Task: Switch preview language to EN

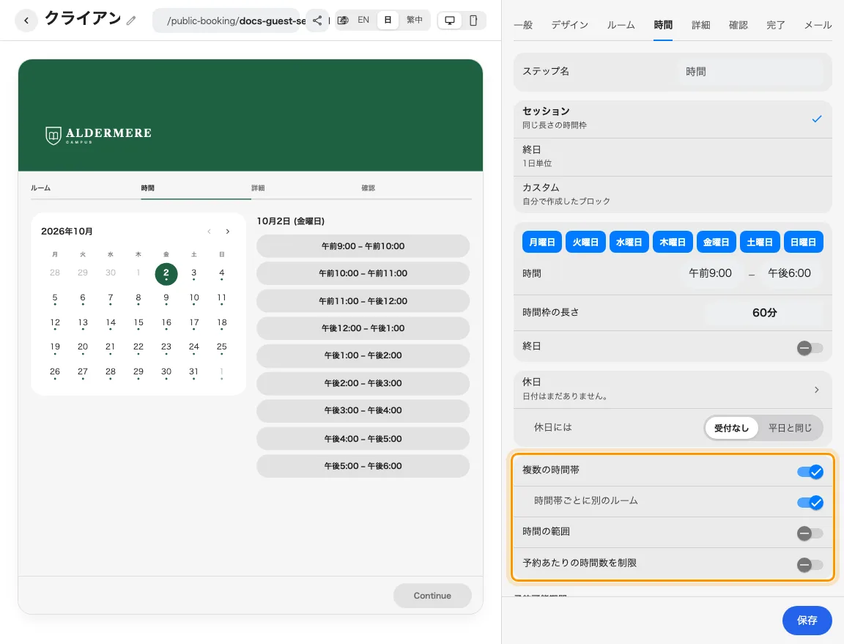Action: 363,20
